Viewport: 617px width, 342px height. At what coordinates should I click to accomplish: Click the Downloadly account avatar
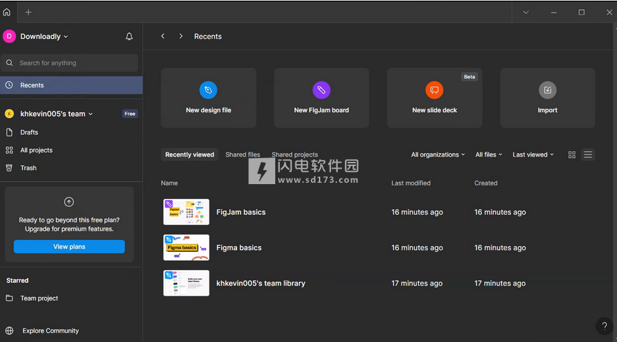click(9, 36)
